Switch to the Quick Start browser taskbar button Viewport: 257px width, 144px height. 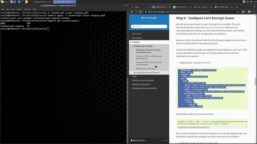pos(65,2)
